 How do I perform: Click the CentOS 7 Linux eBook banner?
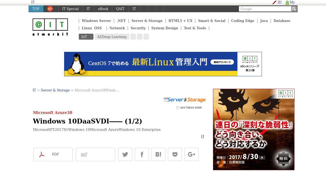pos(163,64)
